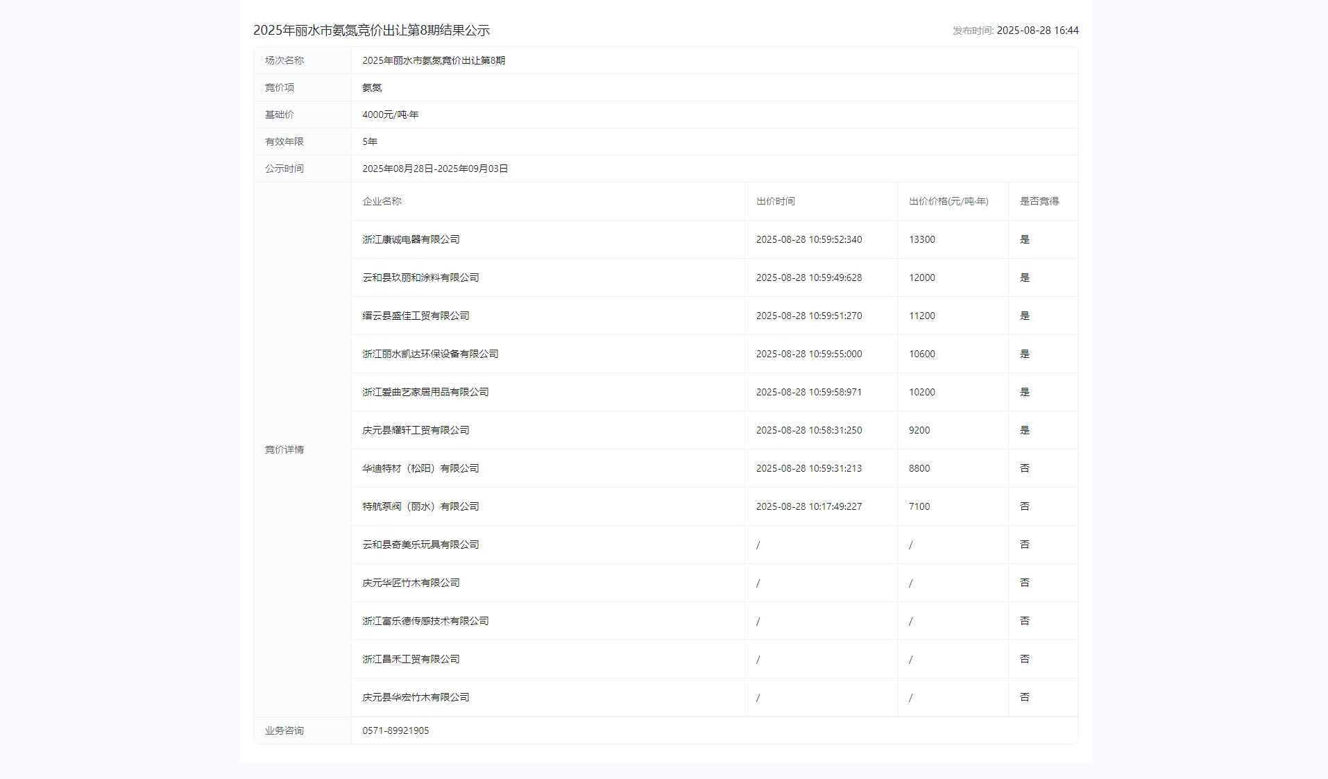
Task: Click the 是否竞得 column header
Action: (1039, 201)
